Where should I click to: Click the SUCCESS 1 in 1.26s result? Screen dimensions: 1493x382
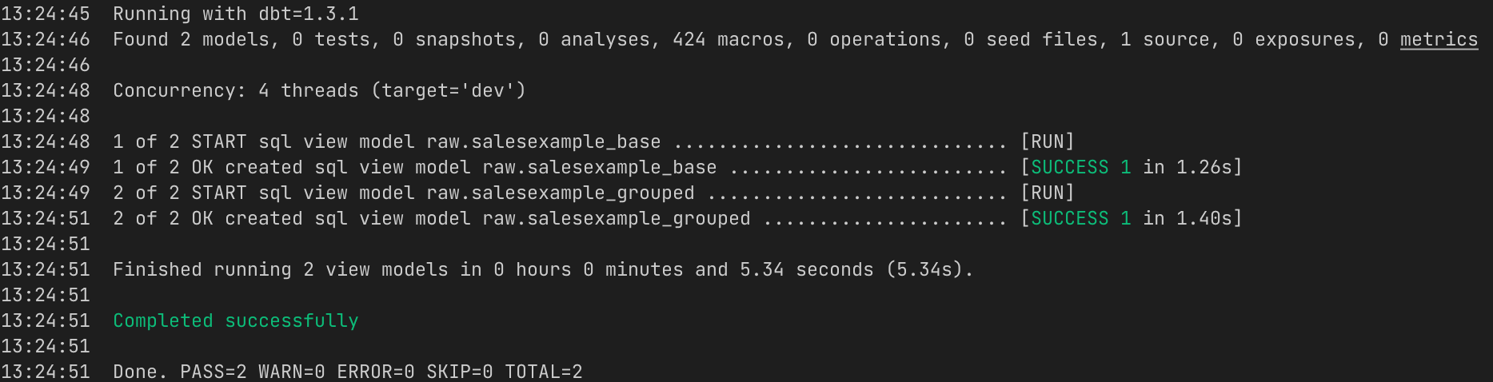click(1131, 167)
